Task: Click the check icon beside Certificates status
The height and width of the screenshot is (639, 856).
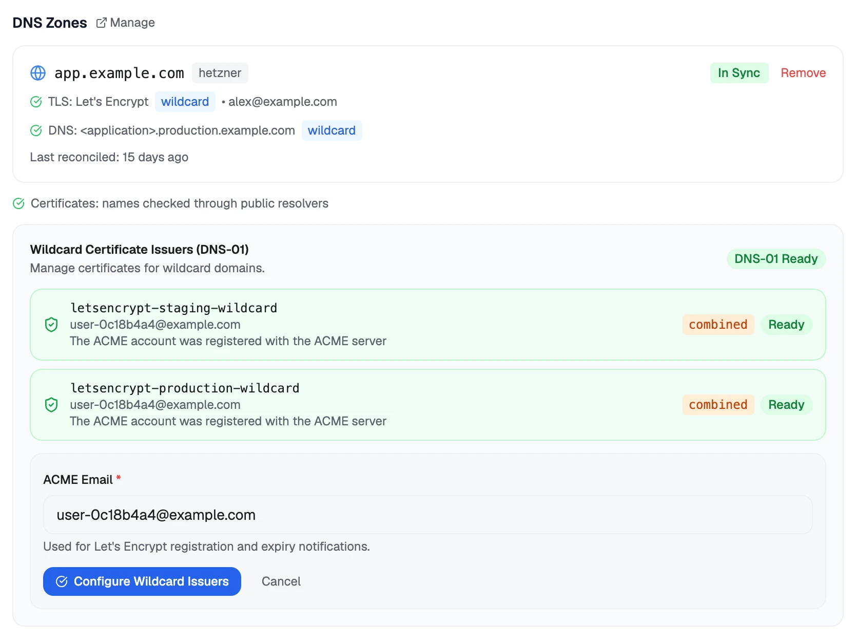Action: (x=18, y=203)
